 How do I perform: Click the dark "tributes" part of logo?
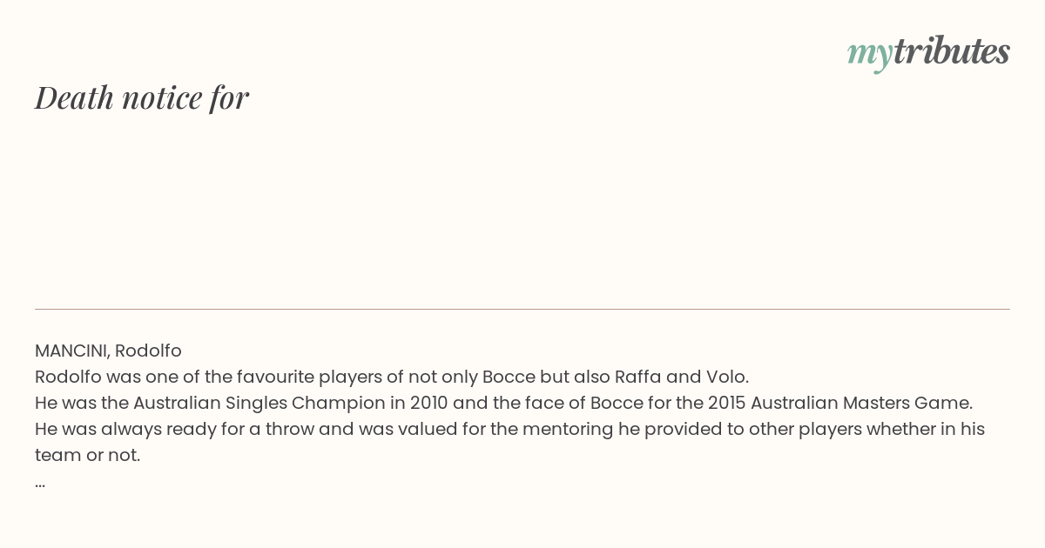pyautogui.click(x=951, y=51)
